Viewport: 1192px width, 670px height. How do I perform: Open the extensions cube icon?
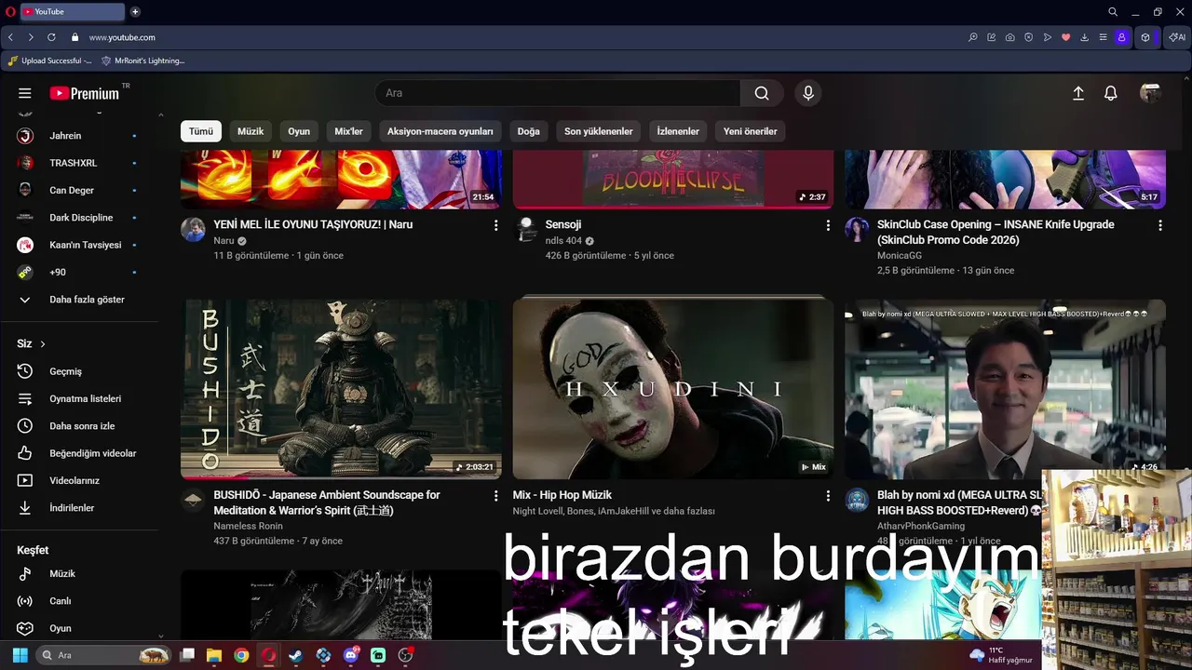(1145, 37)
